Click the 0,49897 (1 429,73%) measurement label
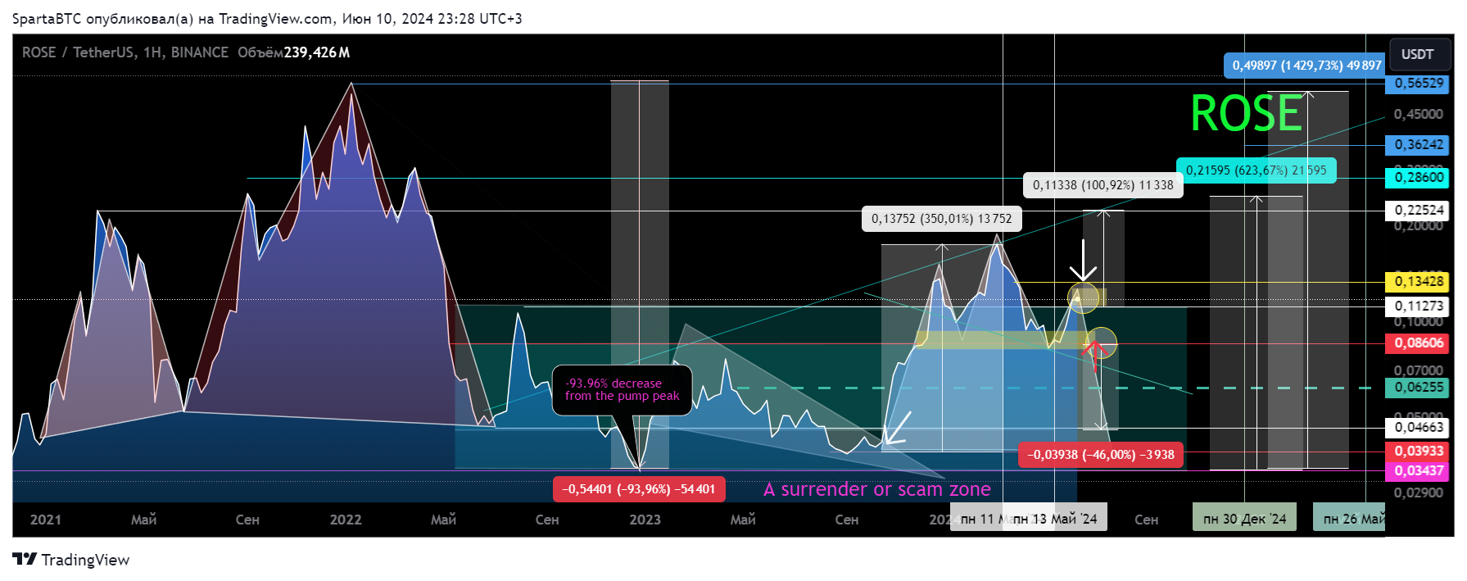The image size is (1467, 581). tap(1306, 66)
